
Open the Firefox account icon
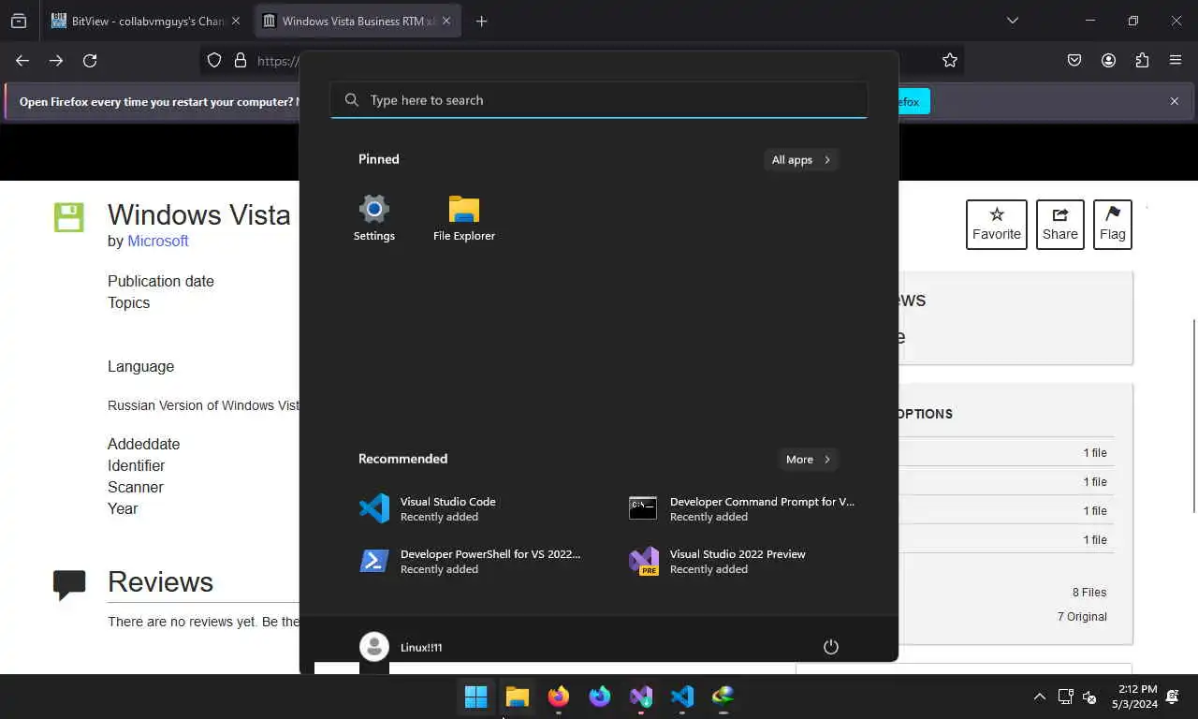(1108, 60)
